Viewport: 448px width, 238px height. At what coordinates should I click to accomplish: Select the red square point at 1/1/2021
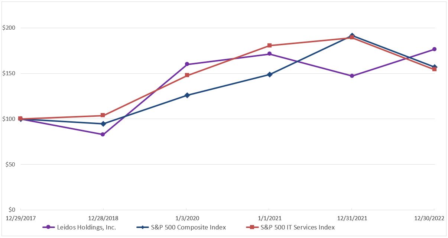pyautogui.click(x=270, y=46)
